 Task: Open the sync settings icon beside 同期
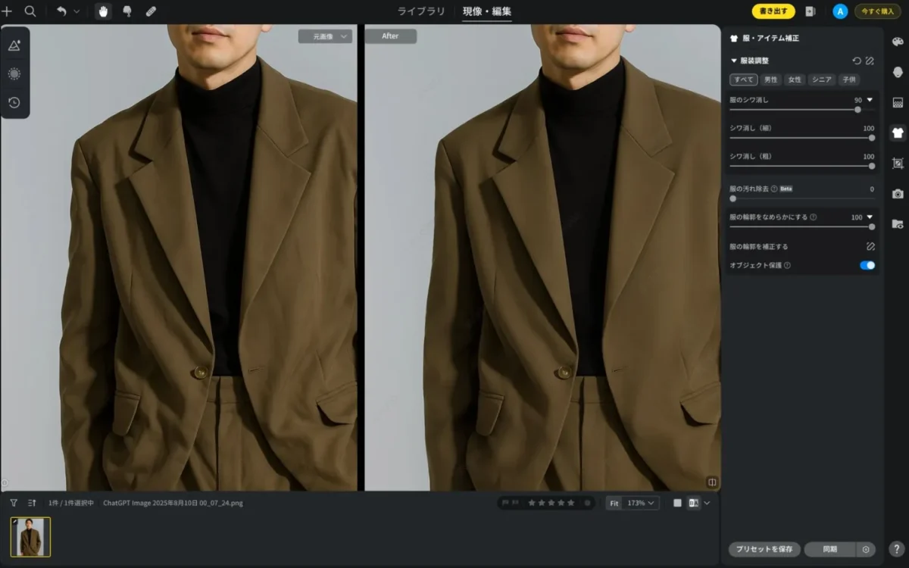coord(866,549)
